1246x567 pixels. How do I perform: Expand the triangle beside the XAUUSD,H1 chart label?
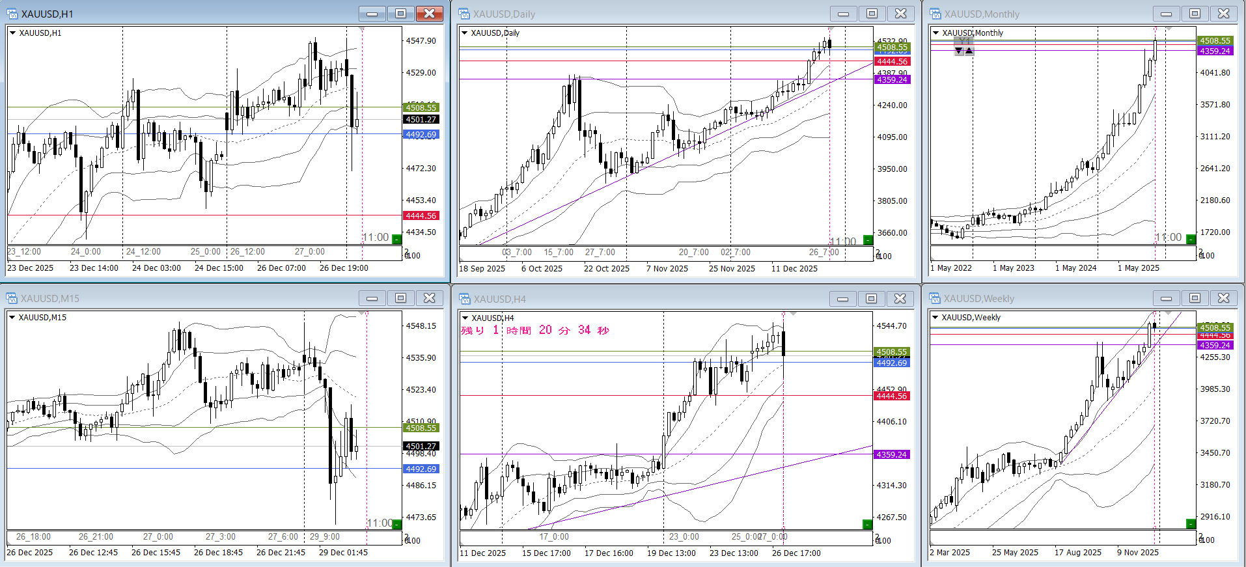(12, 33)
